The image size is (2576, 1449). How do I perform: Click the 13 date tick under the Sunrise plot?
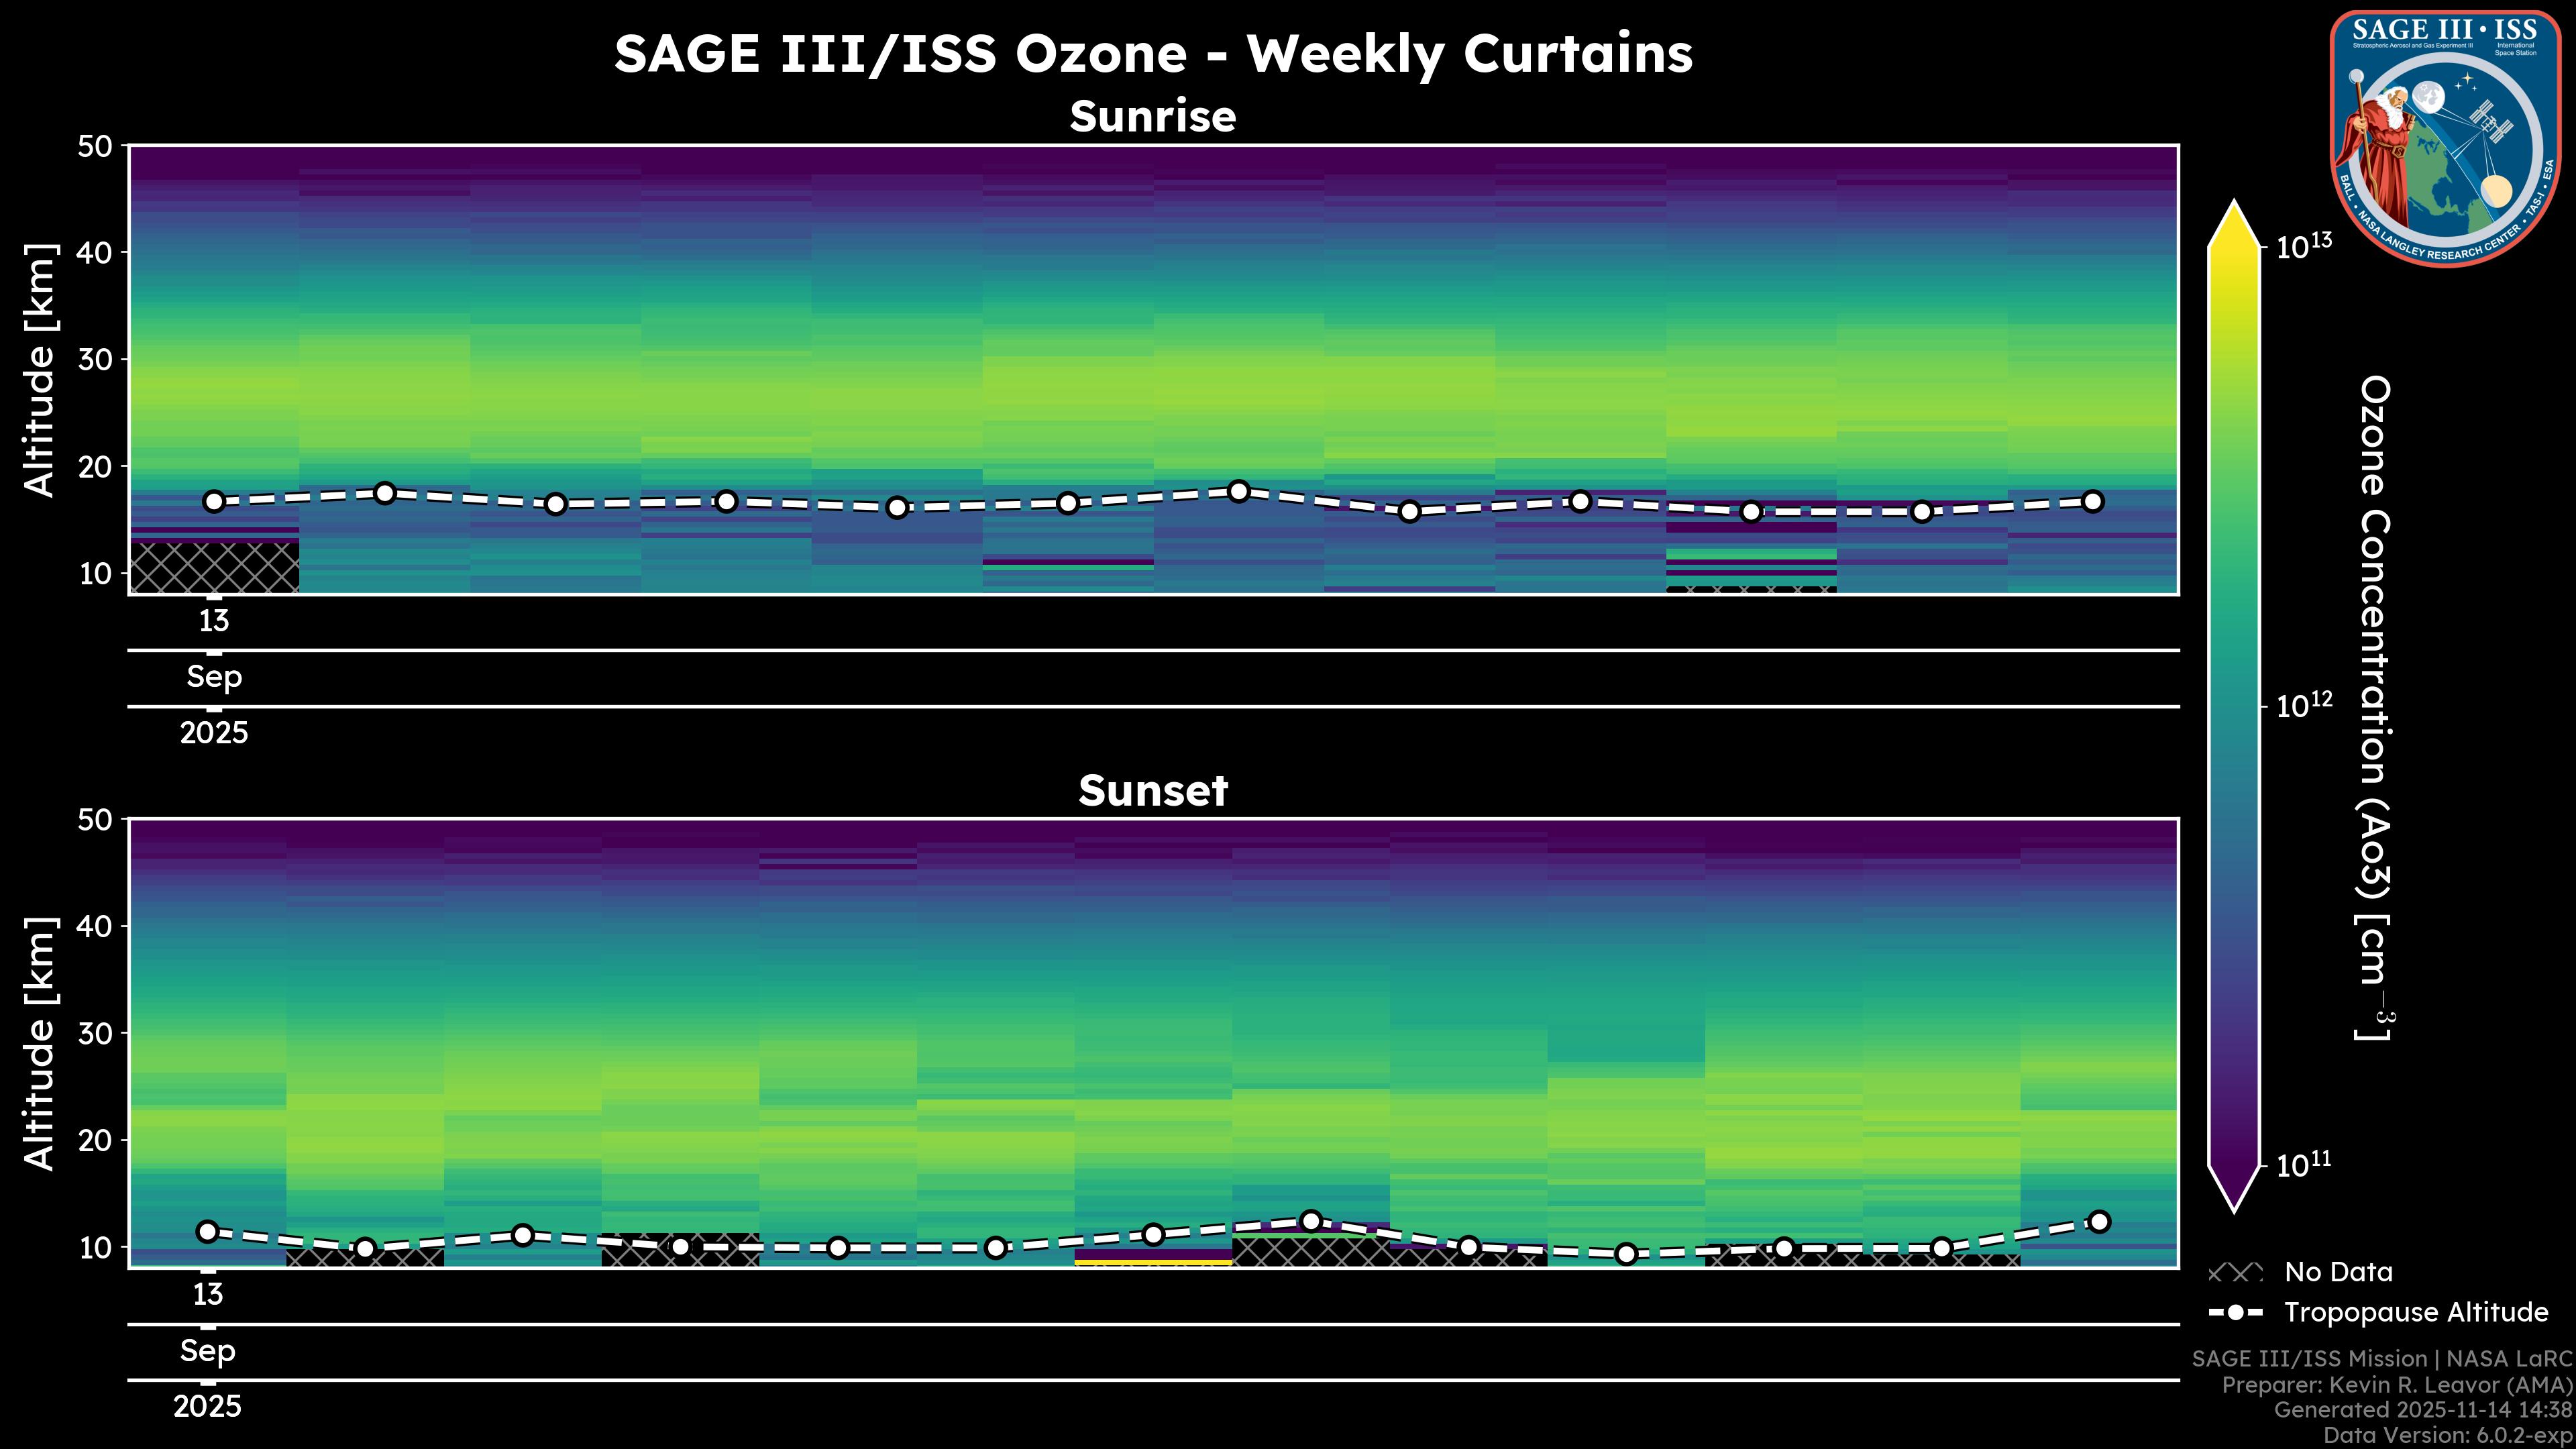214,621
